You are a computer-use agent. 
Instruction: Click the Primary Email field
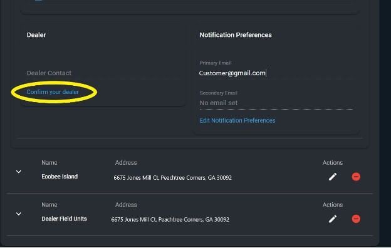[276, 73]
